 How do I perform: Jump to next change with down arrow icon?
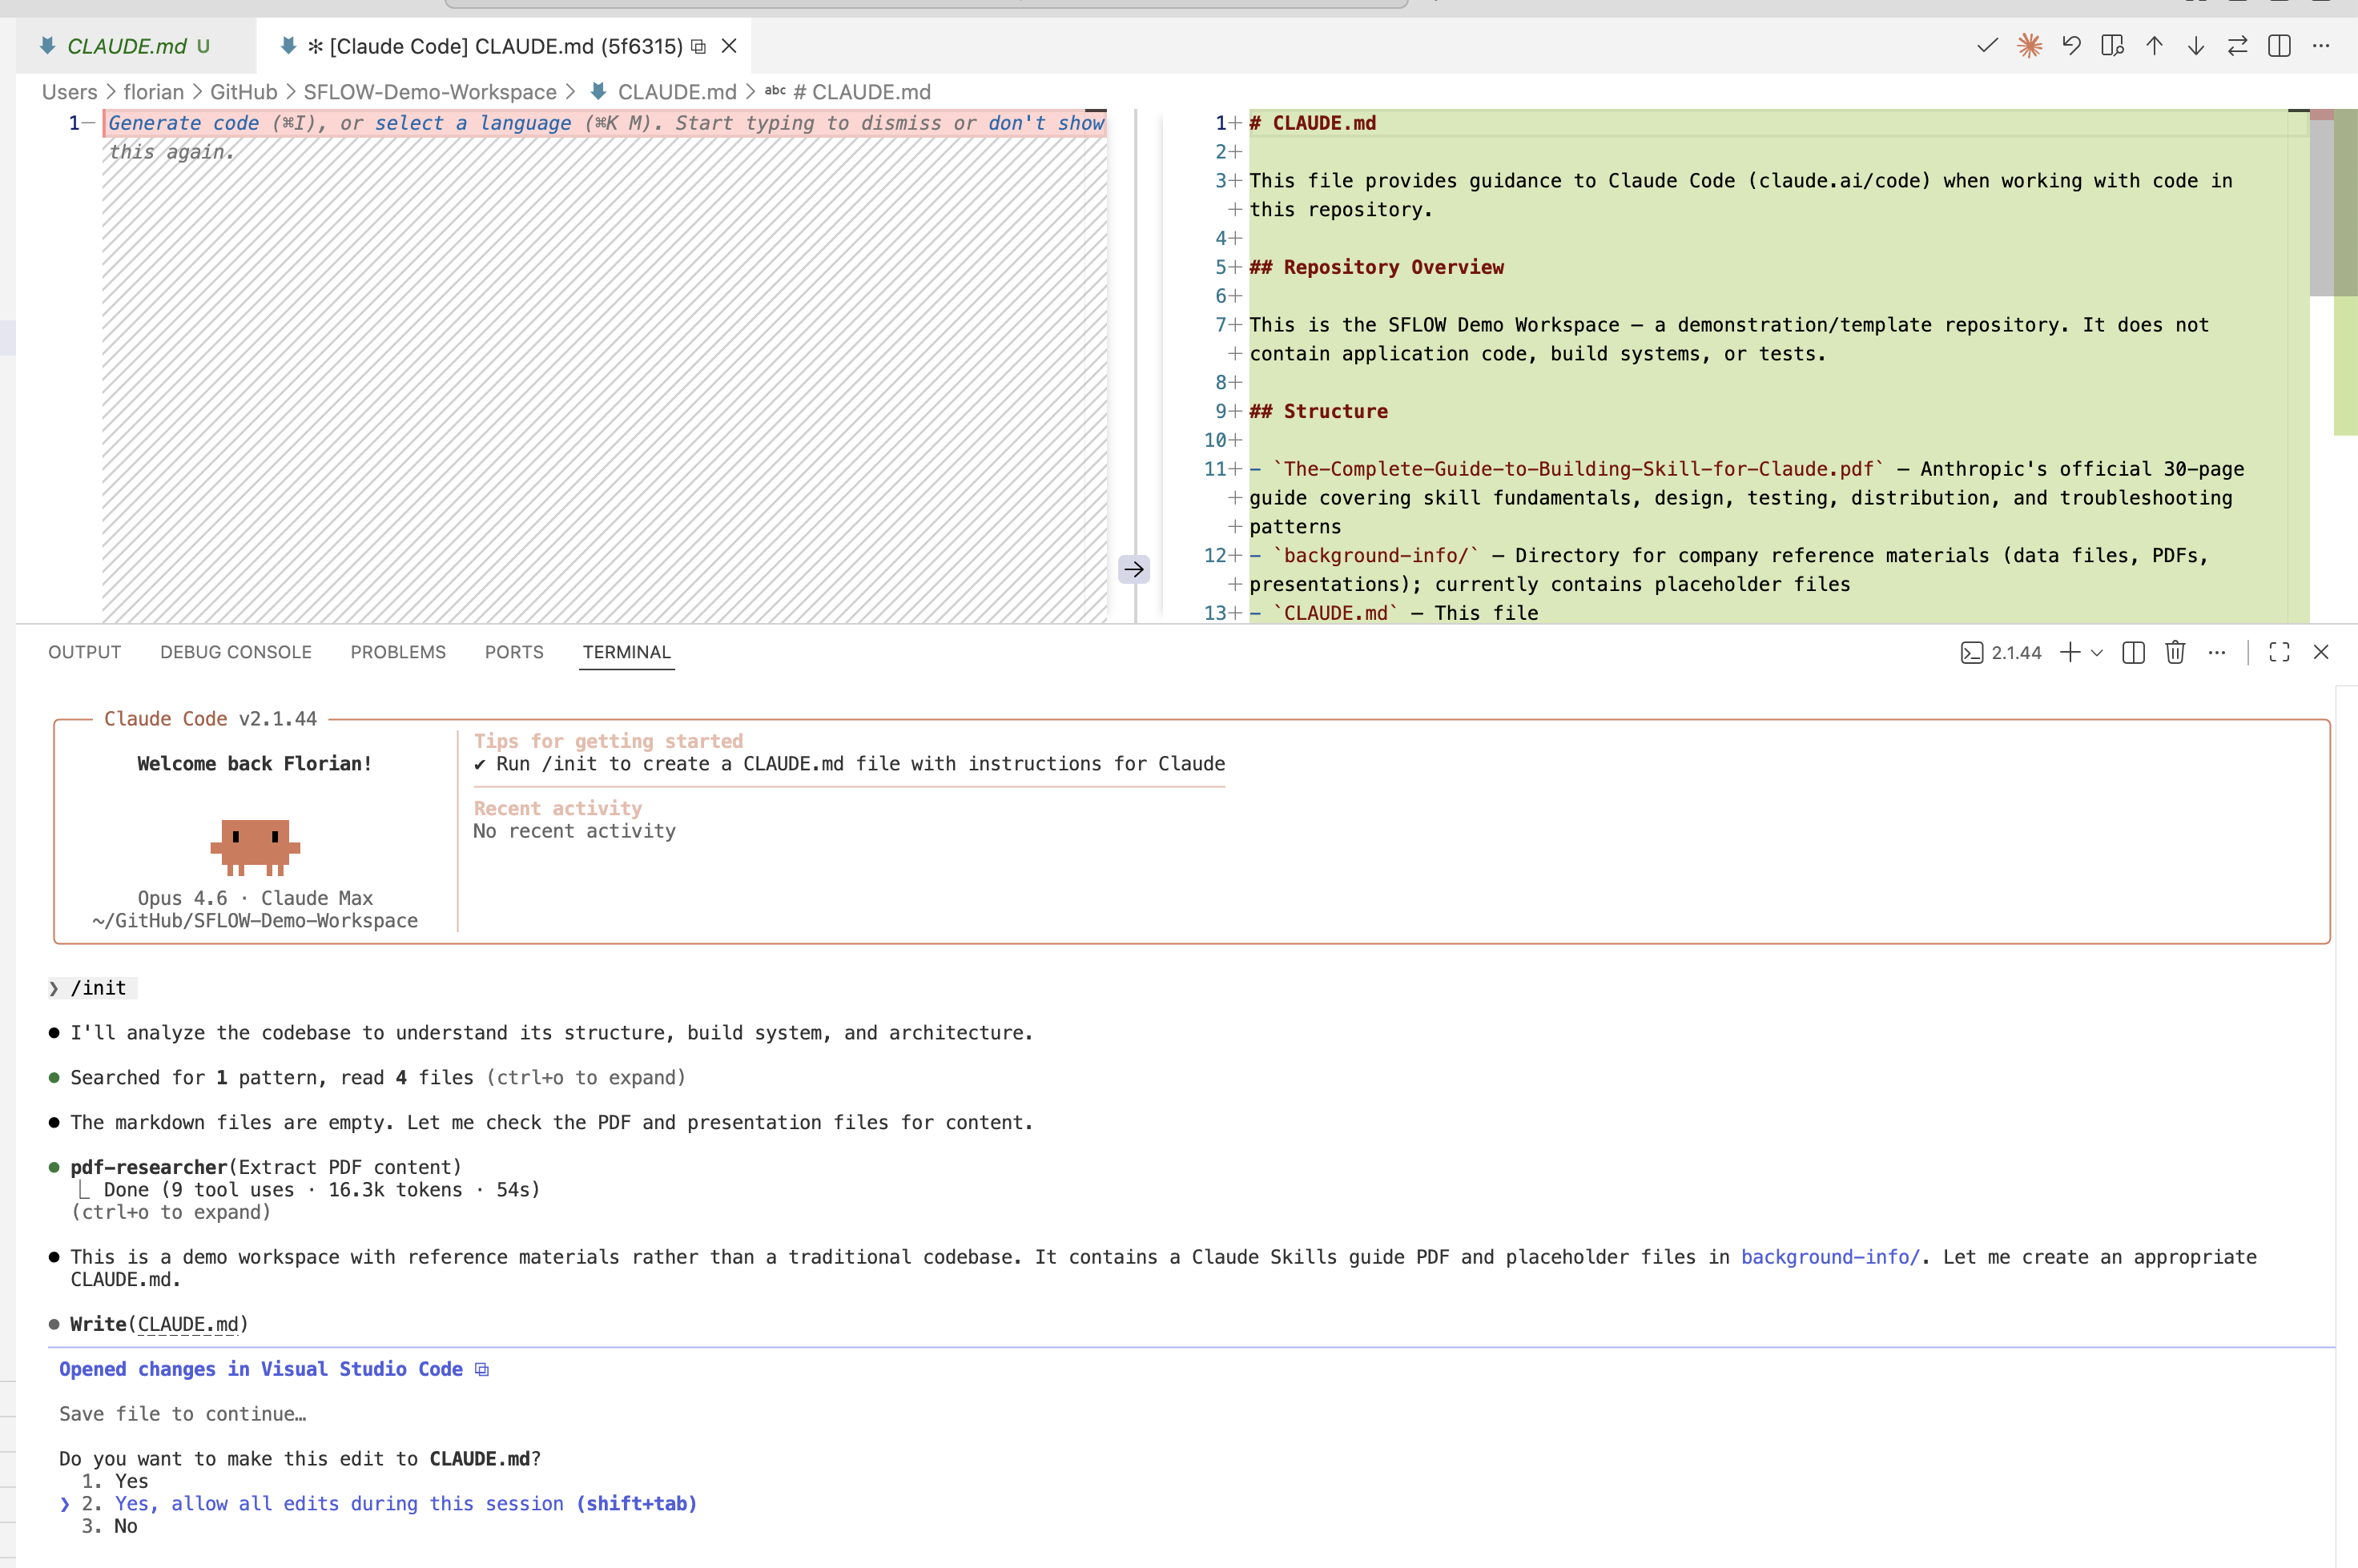point(2195,45)
